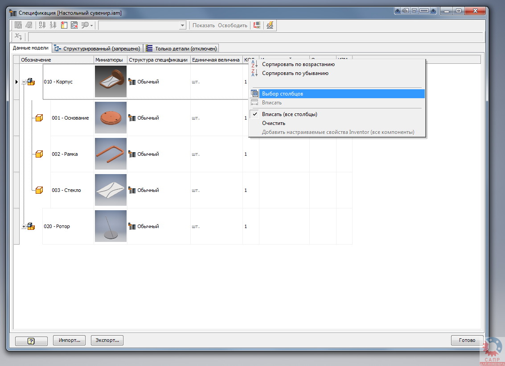This screenshot has height=366, width=505.
Task: Click the help question mark button
Action: pyautogui.click(x=31, y=341)
